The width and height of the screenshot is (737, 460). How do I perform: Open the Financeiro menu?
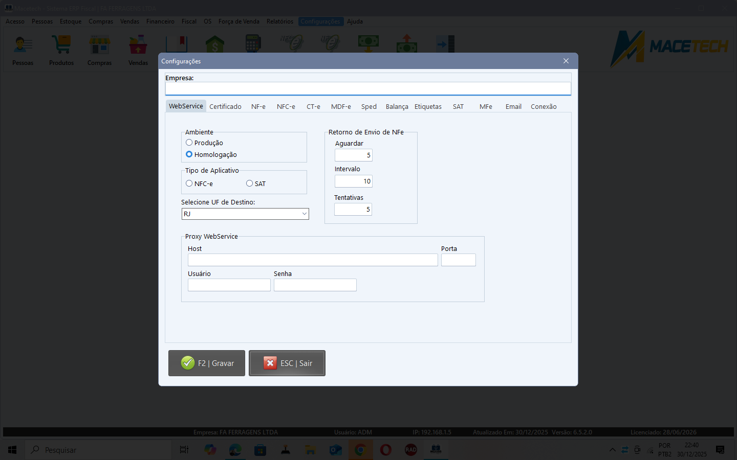pyautogui.click(x=160, y=21)
